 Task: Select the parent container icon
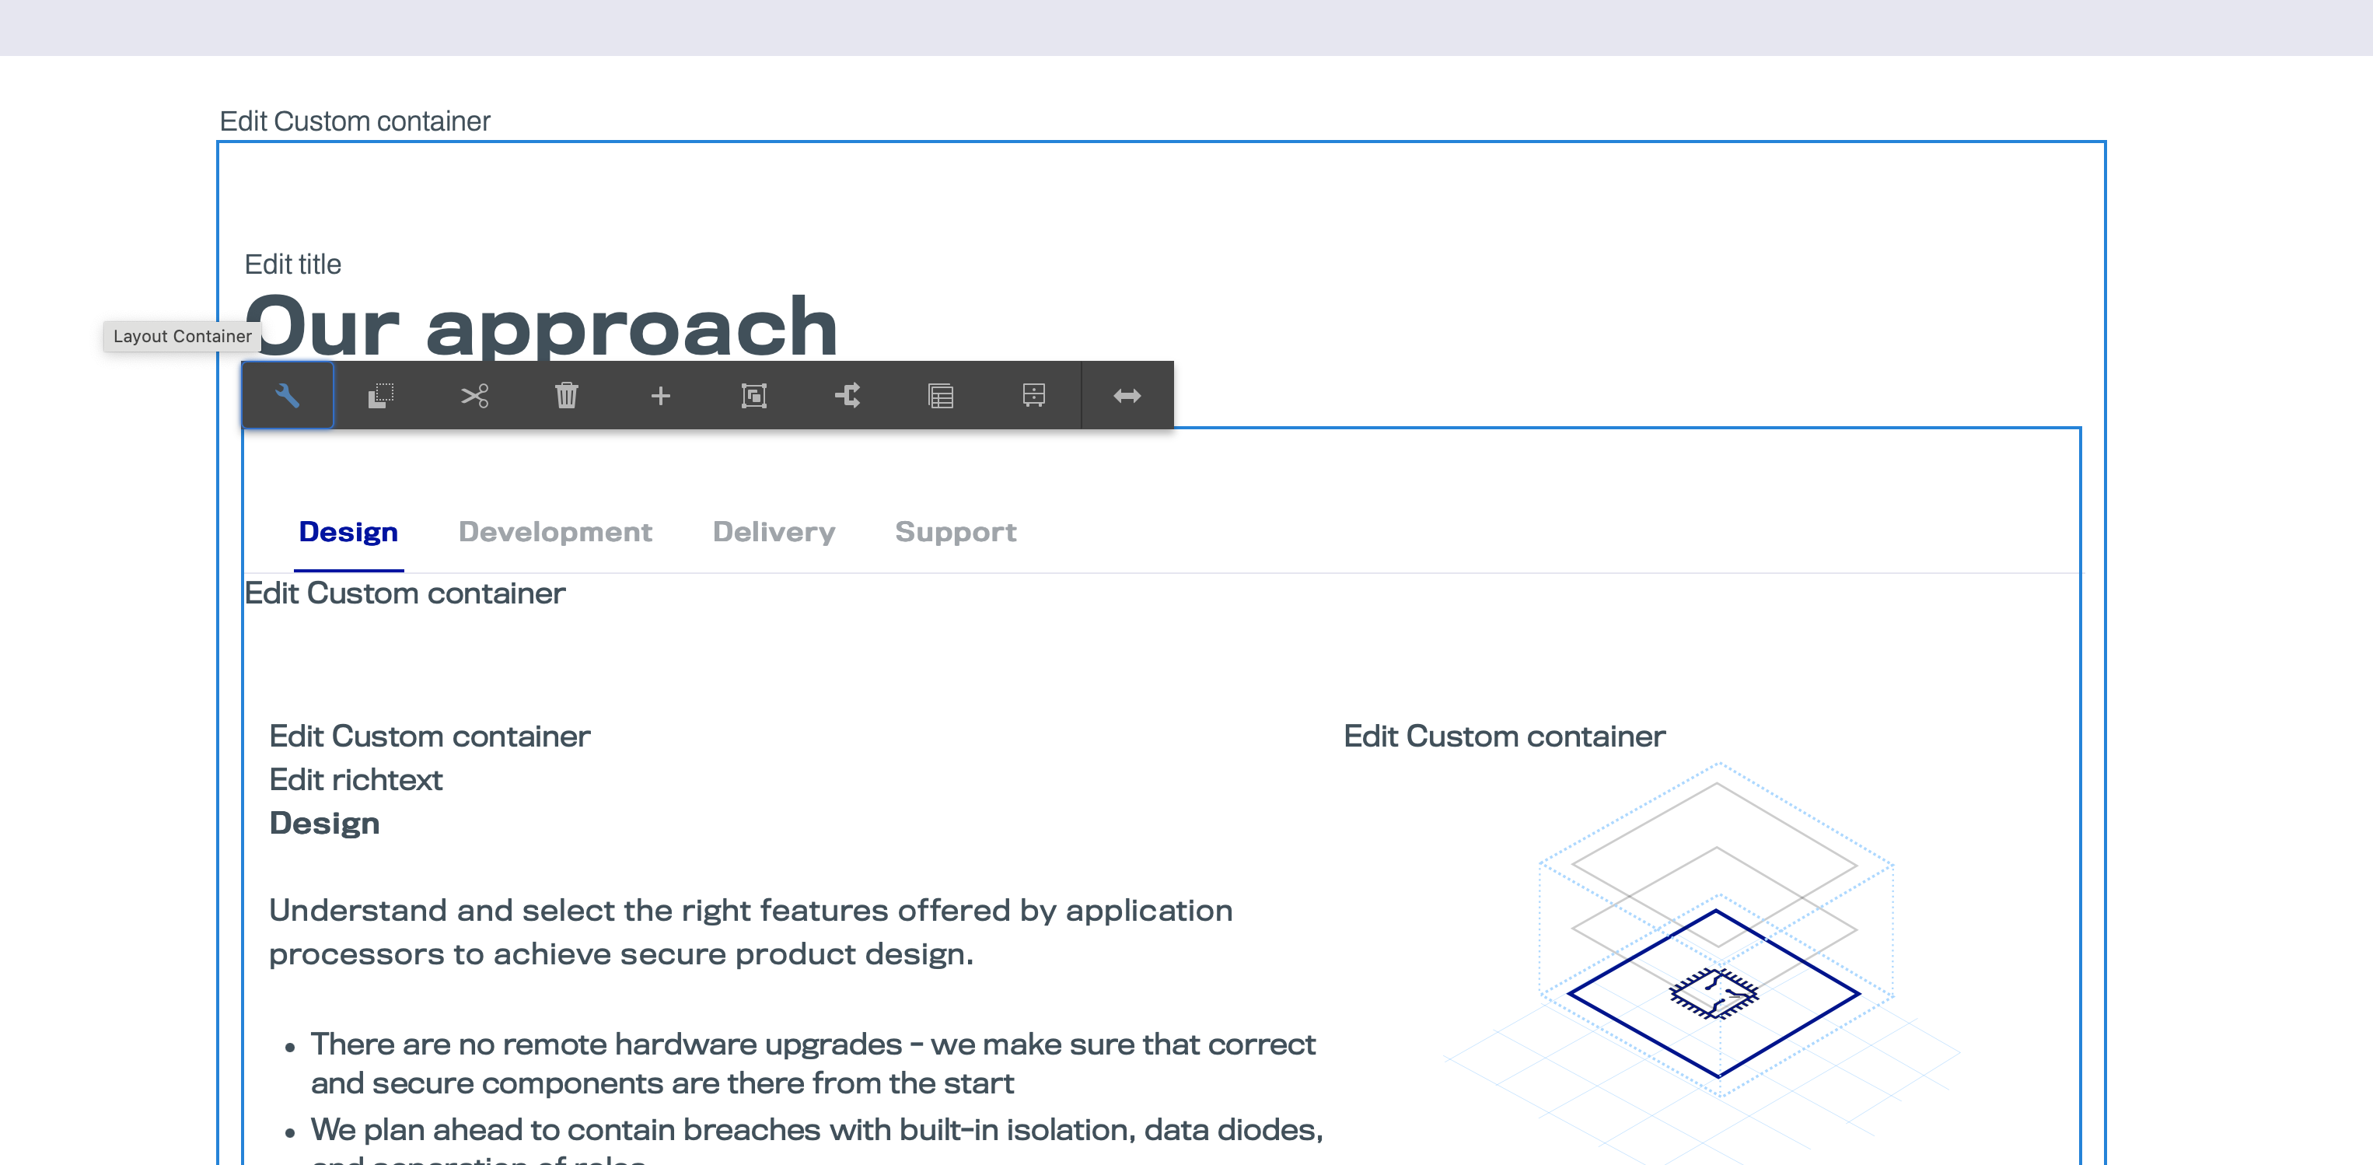753,394
